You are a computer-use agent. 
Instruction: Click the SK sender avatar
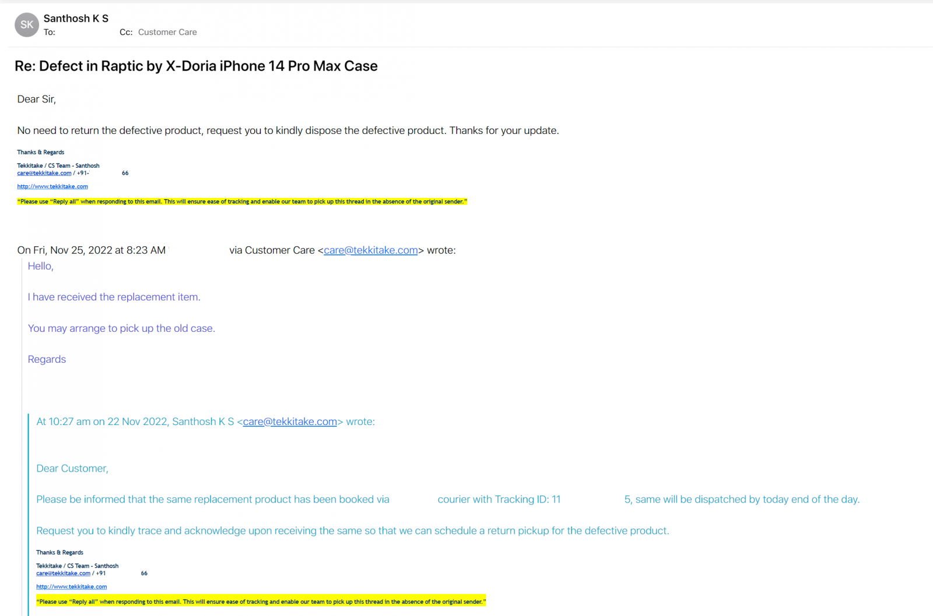[27, 24]
